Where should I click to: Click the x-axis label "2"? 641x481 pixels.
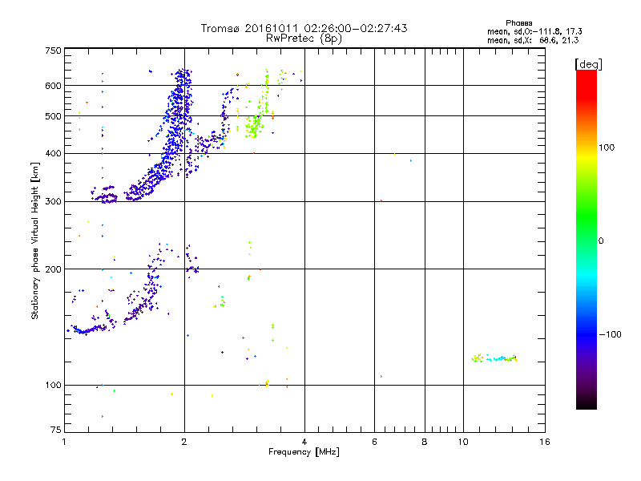pos(184,442)
